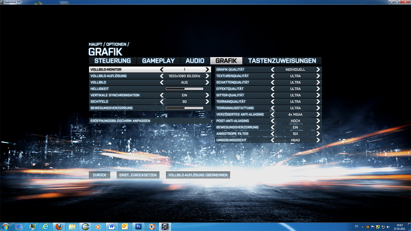Lower Schattenqualität with left arrow
Viewport: 411px width, 231px height.
click(x=272, y=82)
